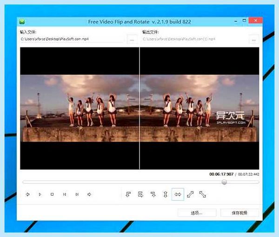The height and width of the screenshot is (237, 279).
Task: Rotate video 90 degrees clockwise
Action: tap(153, 194)
